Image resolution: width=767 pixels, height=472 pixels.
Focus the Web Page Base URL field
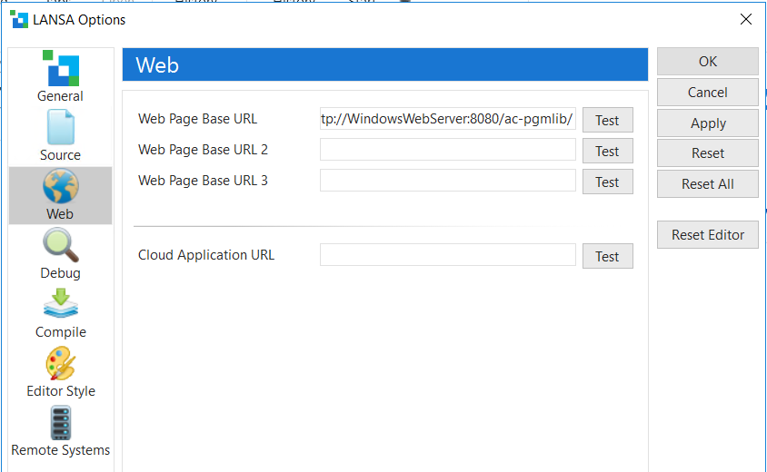(x=448, y=119)
